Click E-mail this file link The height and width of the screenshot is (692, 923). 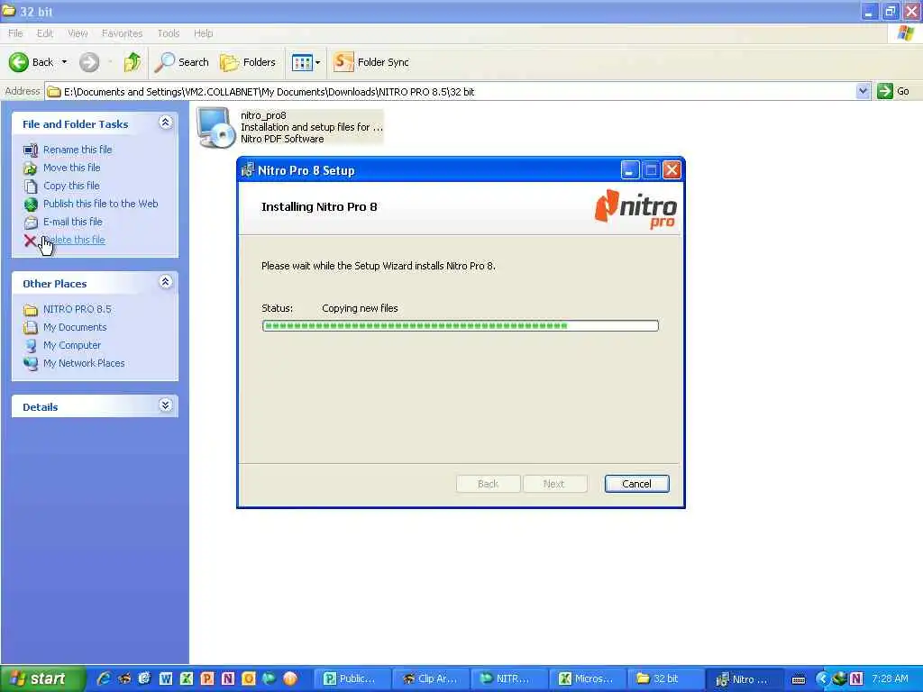[x=73, y=222]
